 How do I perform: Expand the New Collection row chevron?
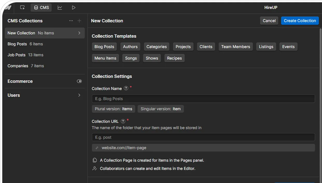(x=80, y=33)
